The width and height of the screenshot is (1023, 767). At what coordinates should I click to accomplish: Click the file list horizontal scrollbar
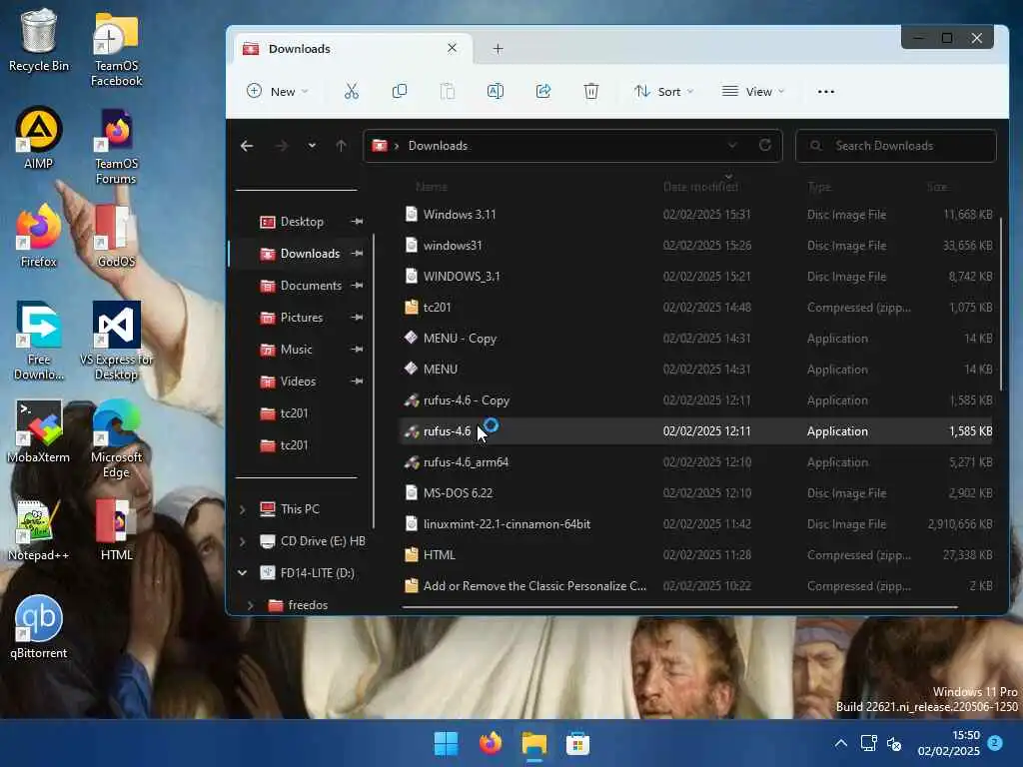click(x=679, y=607)
